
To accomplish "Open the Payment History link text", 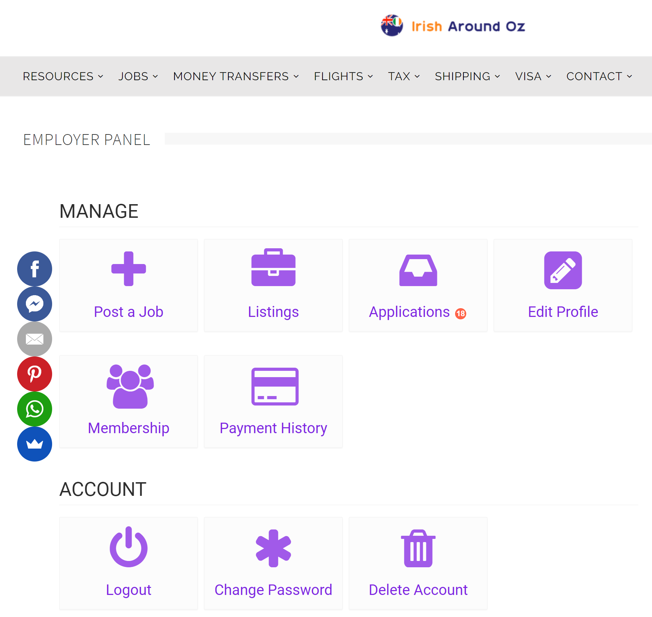I will pyautogui.click(x=274, y=428).
